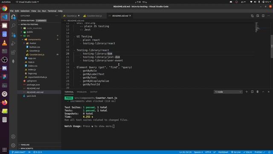Image resolution: width=273 pixels, height=154 pixels.
Task: Open the Extensions view
Action: pyautogui.click(x=13, y=52)
